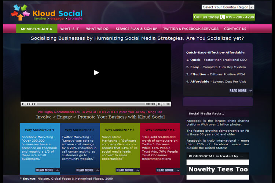Click the phone icon in call banner

coord(222,17)
